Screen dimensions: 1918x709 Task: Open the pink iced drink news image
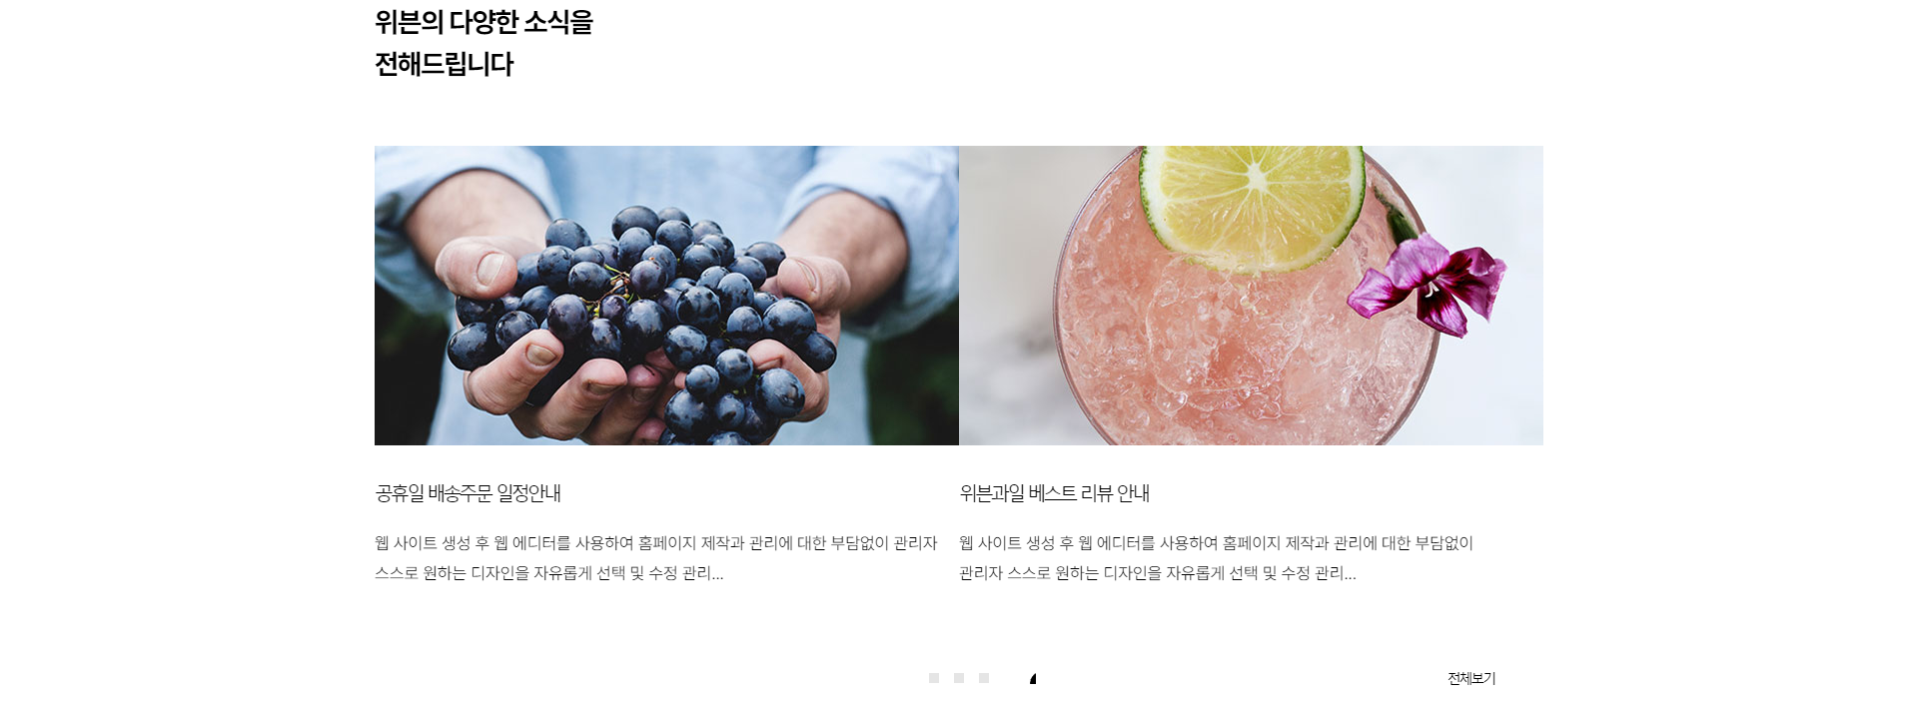[x=1251, y=296]
